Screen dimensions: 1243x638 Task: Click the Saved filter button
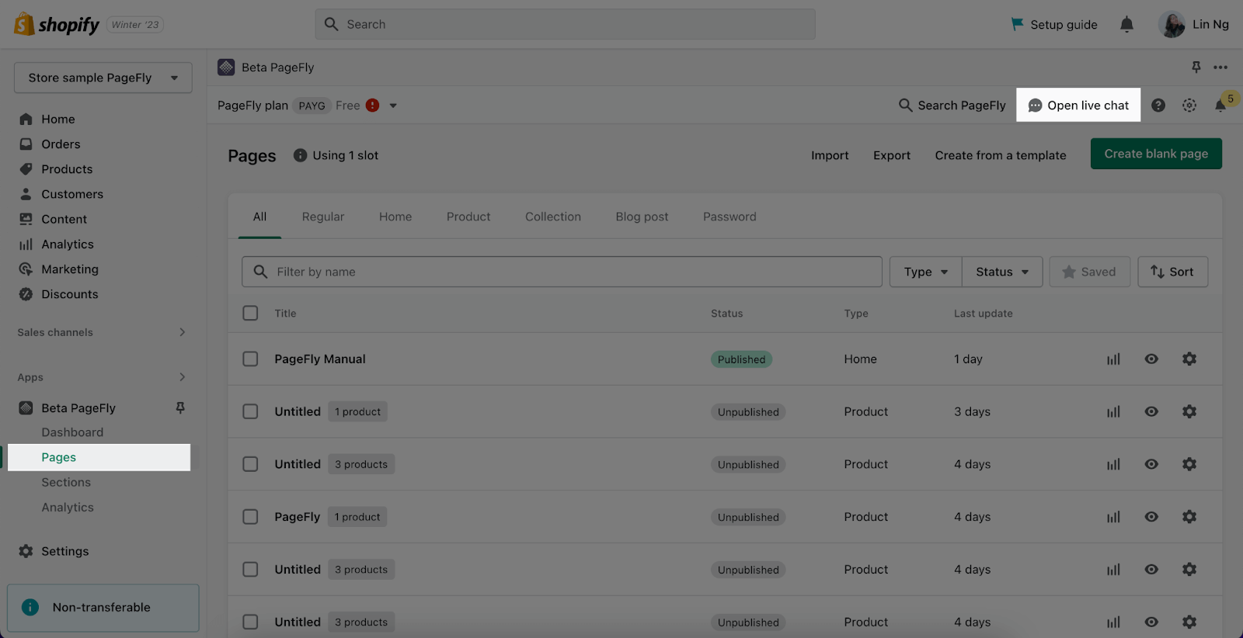click(x=1090, y=272)
